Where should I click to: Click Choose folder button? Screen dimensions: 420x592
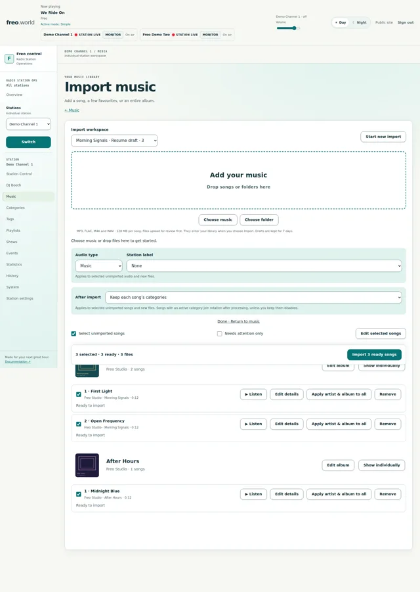click(259, 219)
